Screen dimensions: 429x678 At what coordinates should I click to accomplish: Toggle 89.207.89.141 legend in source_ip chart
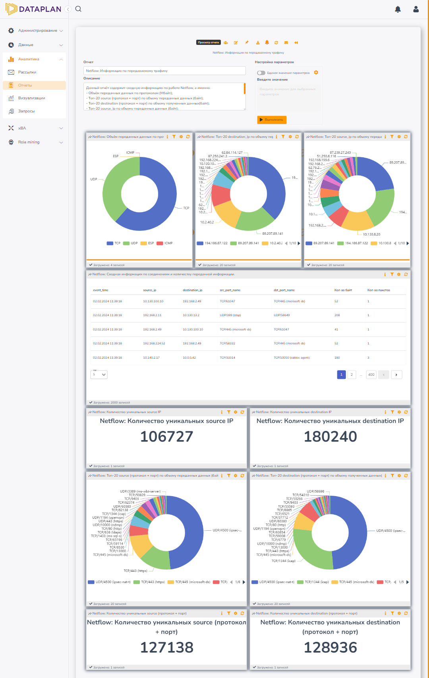(x=320, y=243)
